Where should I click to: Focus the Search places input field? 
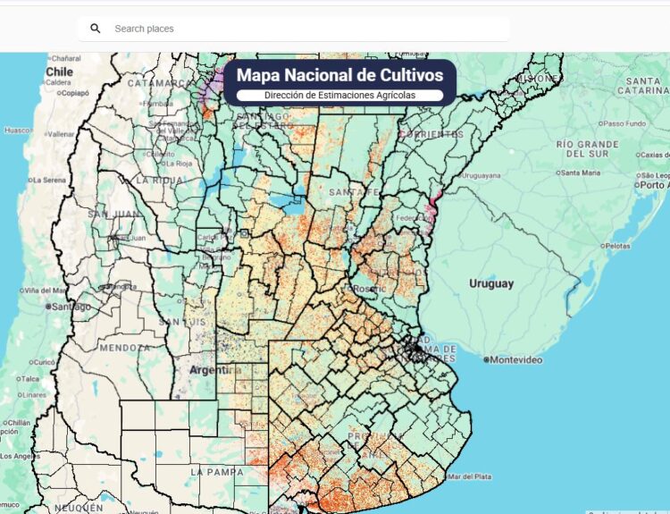point(304,29)
